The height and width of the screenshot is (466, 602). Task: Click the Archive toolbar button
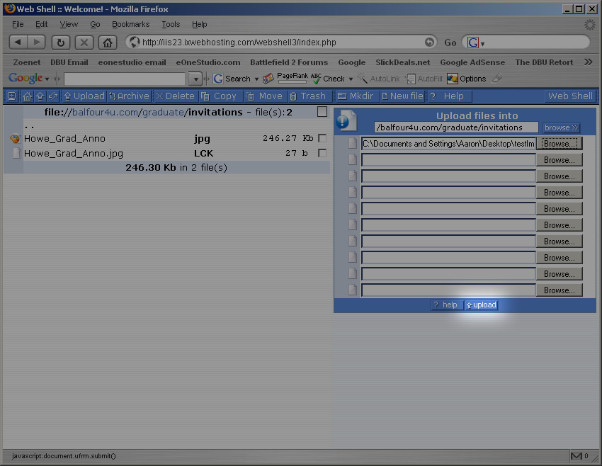129,96
